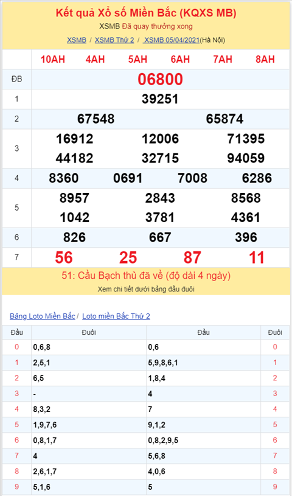The height and width of the screenshot is (496, 292).
Task: Click the code 6AH in the header row
Action: pyautogui.click(x=180, y=59)
